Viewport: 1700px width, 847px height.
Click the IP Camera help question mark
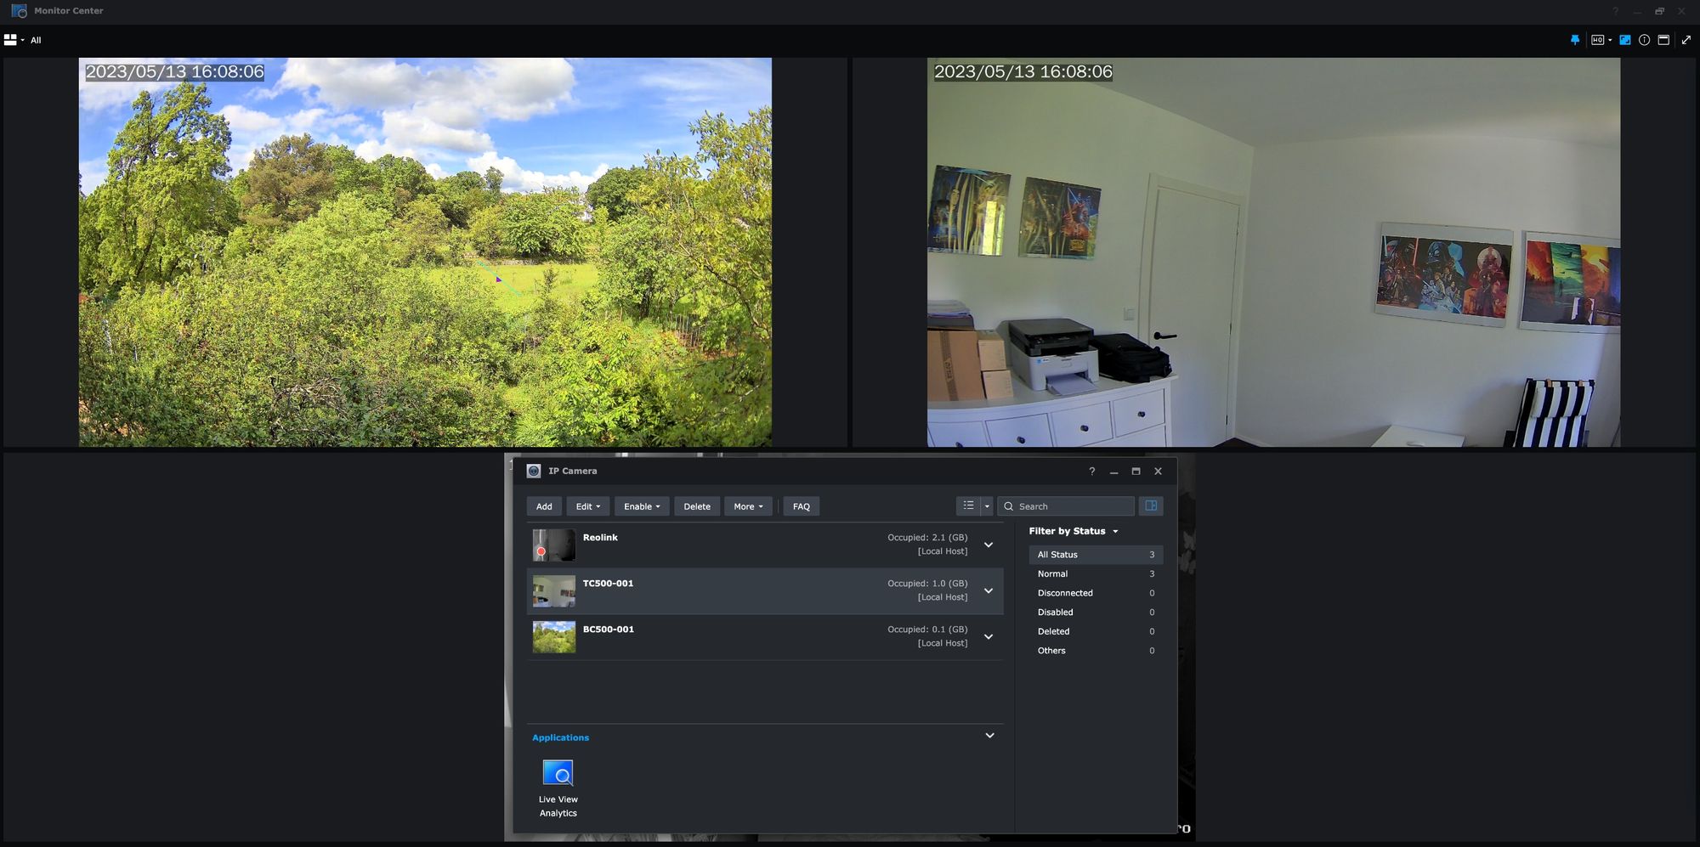(x=1092, y=471)
